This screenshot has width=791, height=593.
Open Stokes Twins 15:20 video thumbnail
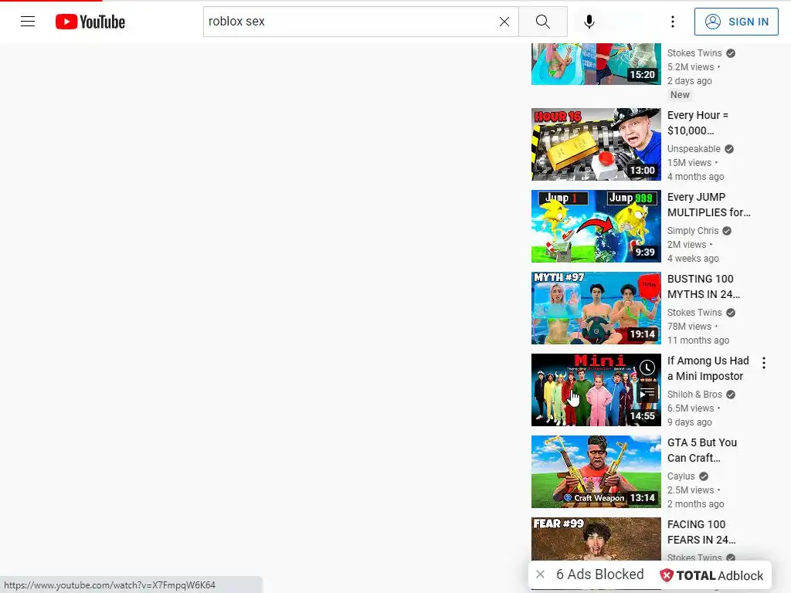(x=596, y=64)
